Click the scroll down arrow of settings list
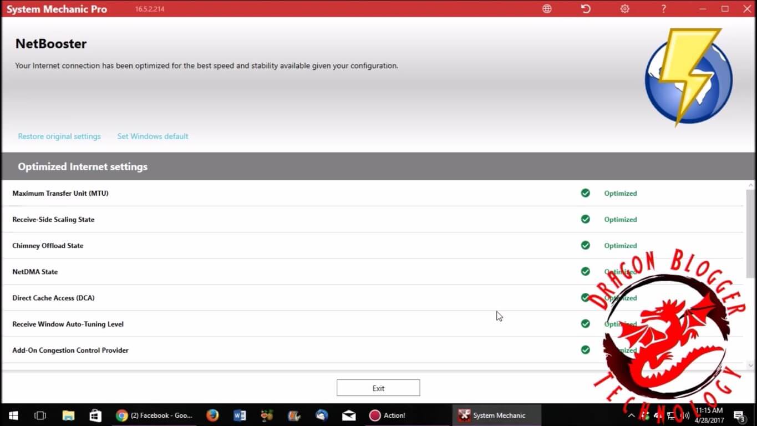The width and height of the screenshot is (757, 426). (751, 366)
